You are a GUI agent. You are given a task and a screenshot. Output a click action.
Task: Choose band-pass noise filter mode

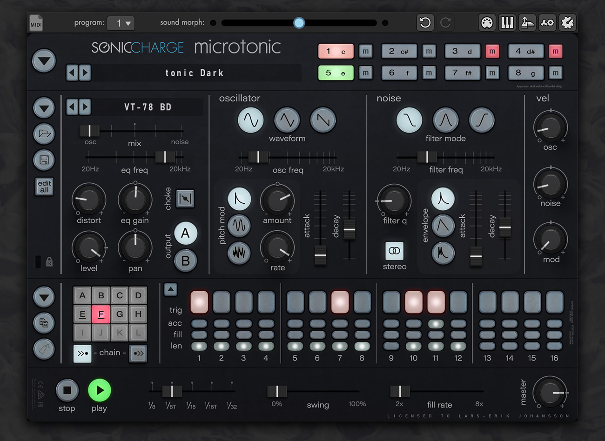(x=446, y=120)
